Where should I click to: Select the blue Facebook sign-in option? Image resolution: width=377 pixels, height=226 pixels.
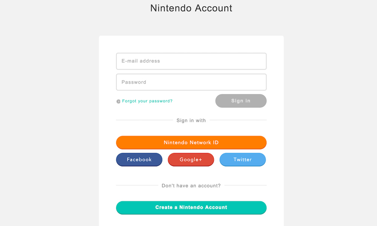point(139,159)
